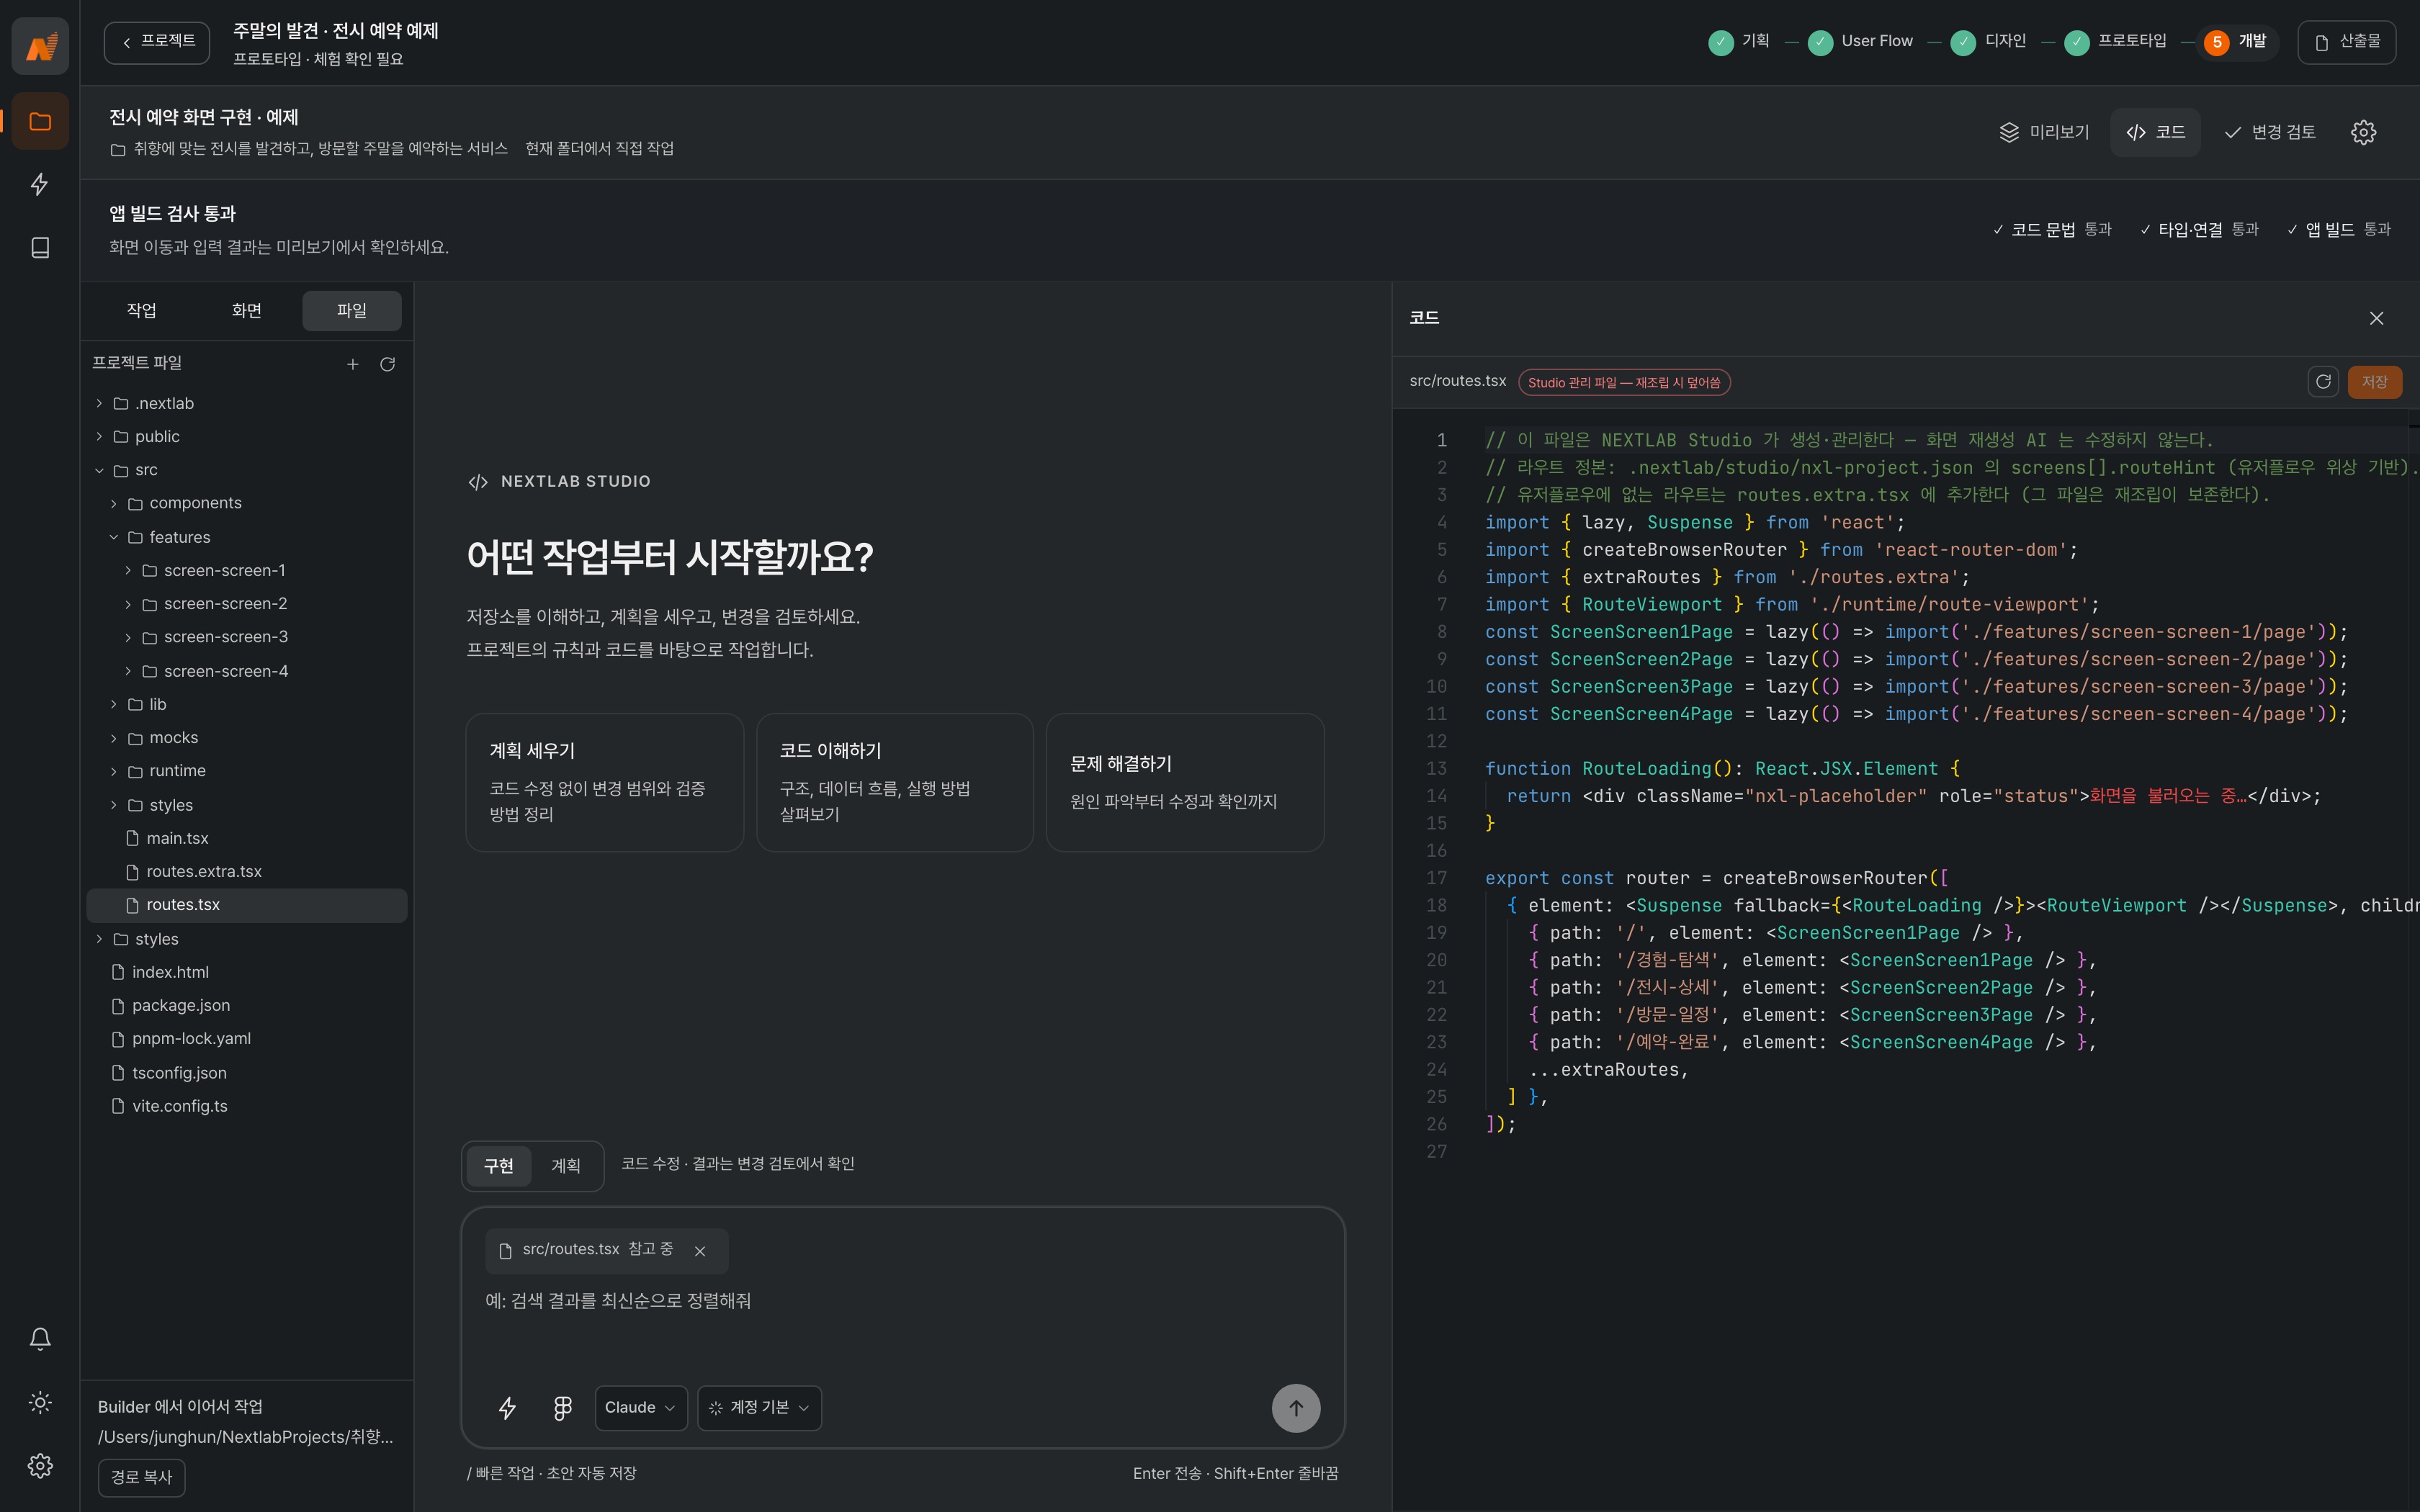Select the 화면 tab
Screen dimensions: 2420x1512
[x=246, y=310]
